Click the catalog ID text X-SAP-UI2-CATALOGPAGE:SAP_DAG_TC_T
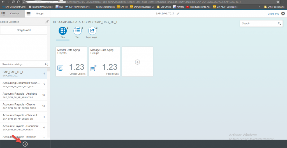 pos(88,22)
